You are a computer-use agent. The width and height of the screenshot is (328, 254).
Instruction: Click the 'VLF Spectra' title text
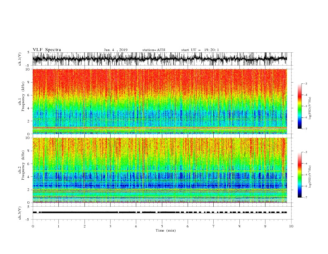click(x=47, y=50)
